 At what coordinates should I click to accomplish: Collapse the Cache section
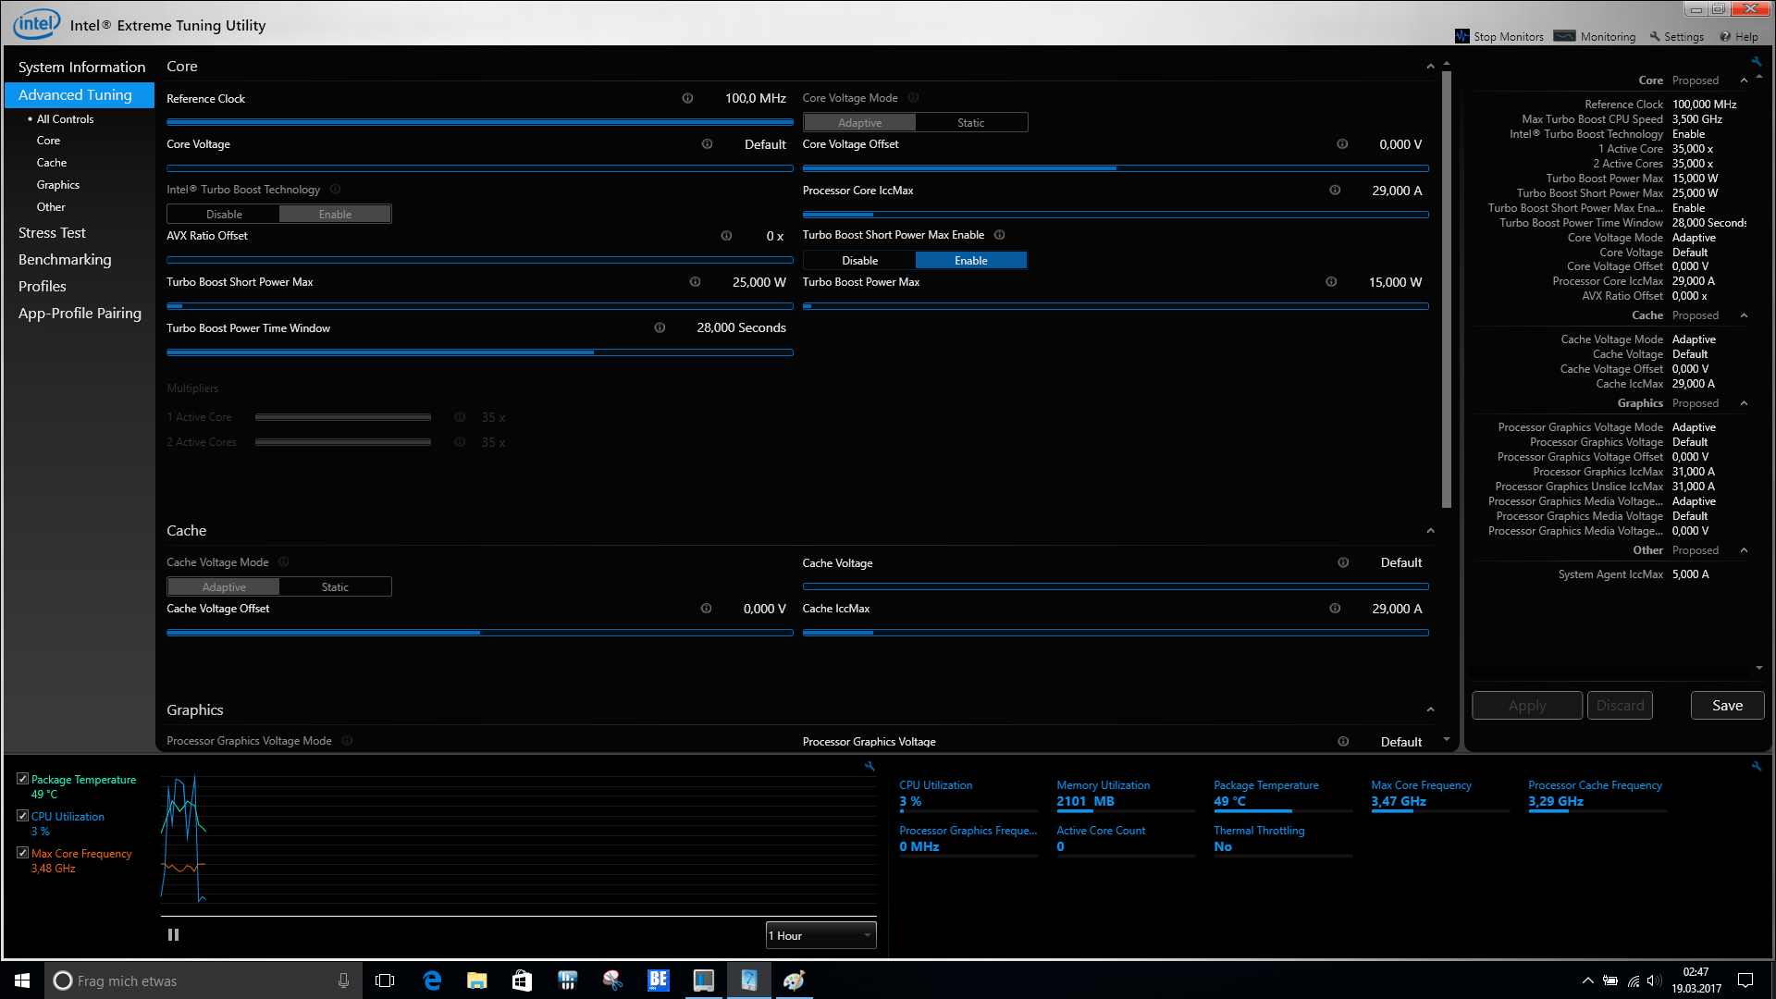[x=1431, y=531]
